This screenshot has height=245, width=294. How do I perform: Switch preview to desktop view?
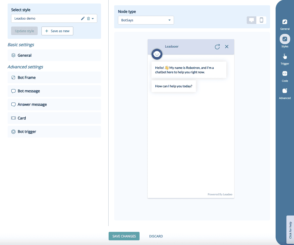[x=251, y=20]
